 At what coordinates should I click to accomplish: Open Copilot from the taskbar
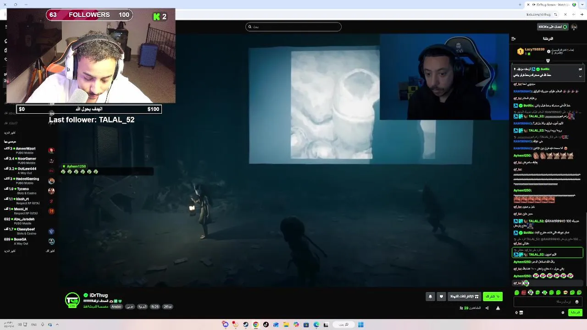296,325
